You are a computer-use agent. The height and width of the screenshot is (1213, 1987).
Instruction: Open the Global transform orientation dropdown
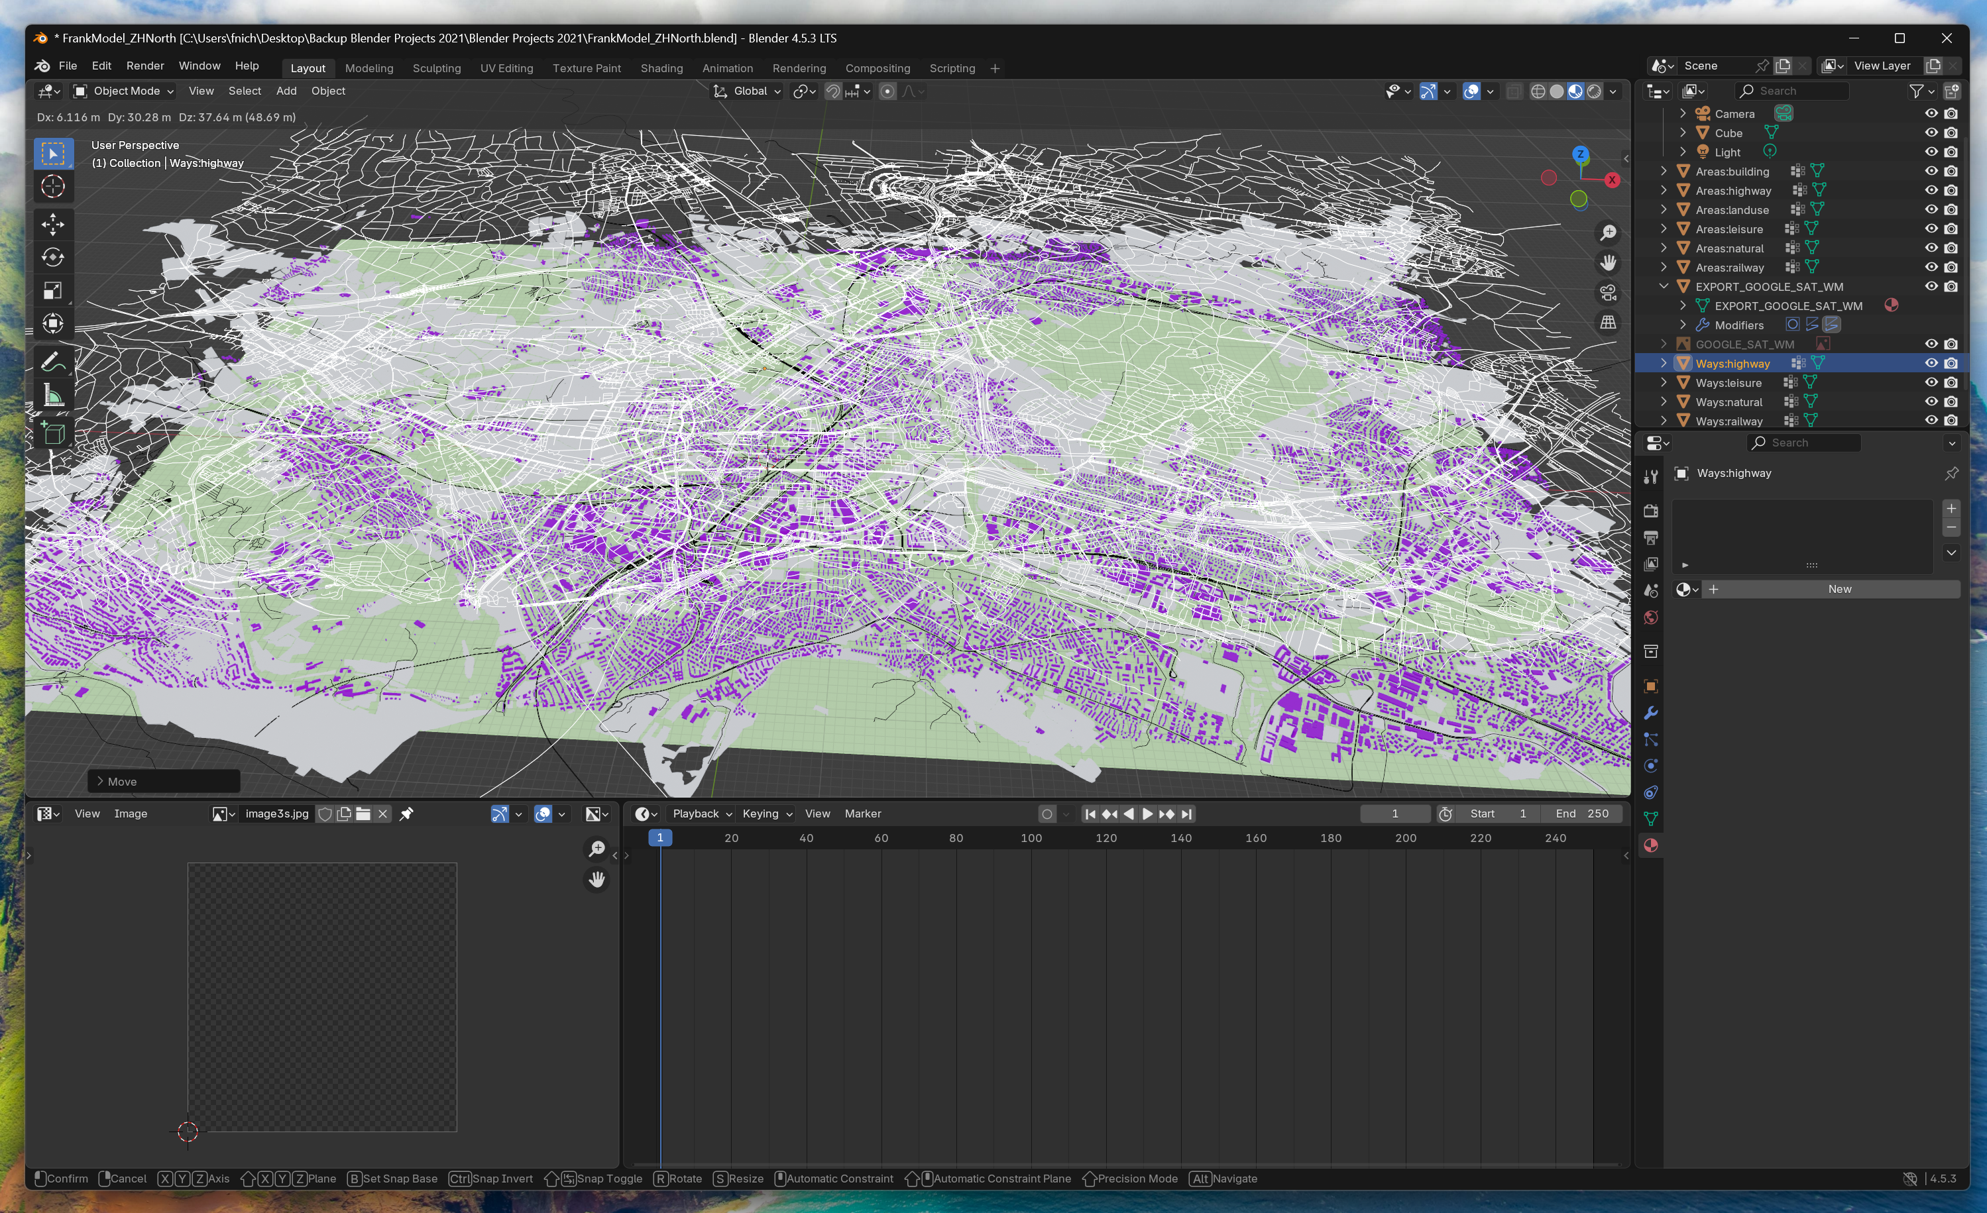(x=748, y=91)
